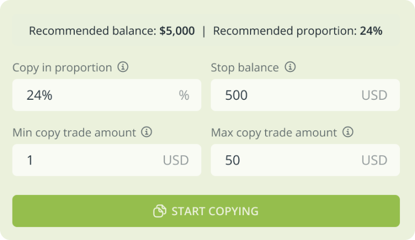This screenshot has width=415, height=240.
Task: Open the info icon beside Copy in proportion
Action: (123, 67)
